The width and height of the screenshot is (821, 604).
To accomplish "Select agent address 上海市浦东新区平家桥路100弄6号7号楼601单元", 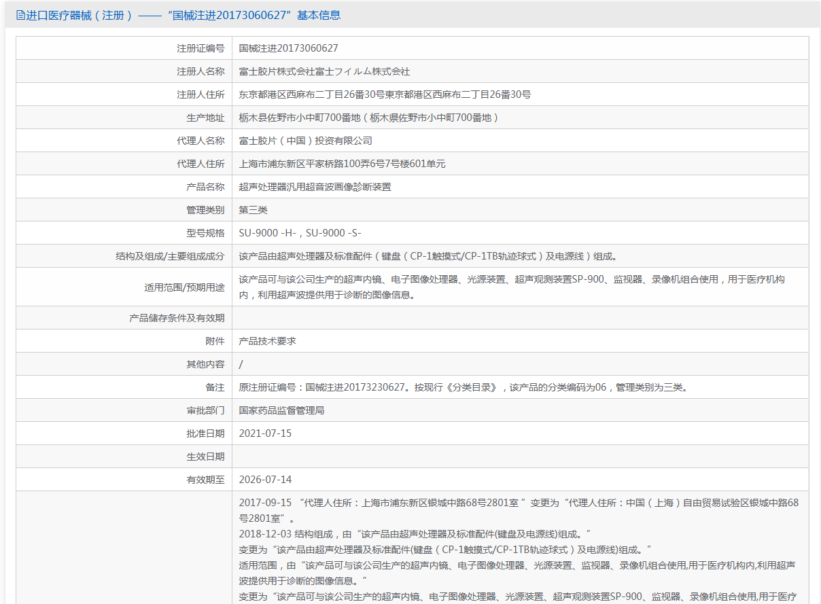I will click(x=343, y=164).
